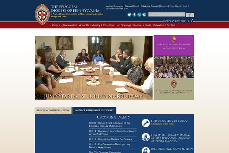Open the Instagram camera icon
Image resolution: width=229 pixels, height=153 pixels.
click(144, 15)
